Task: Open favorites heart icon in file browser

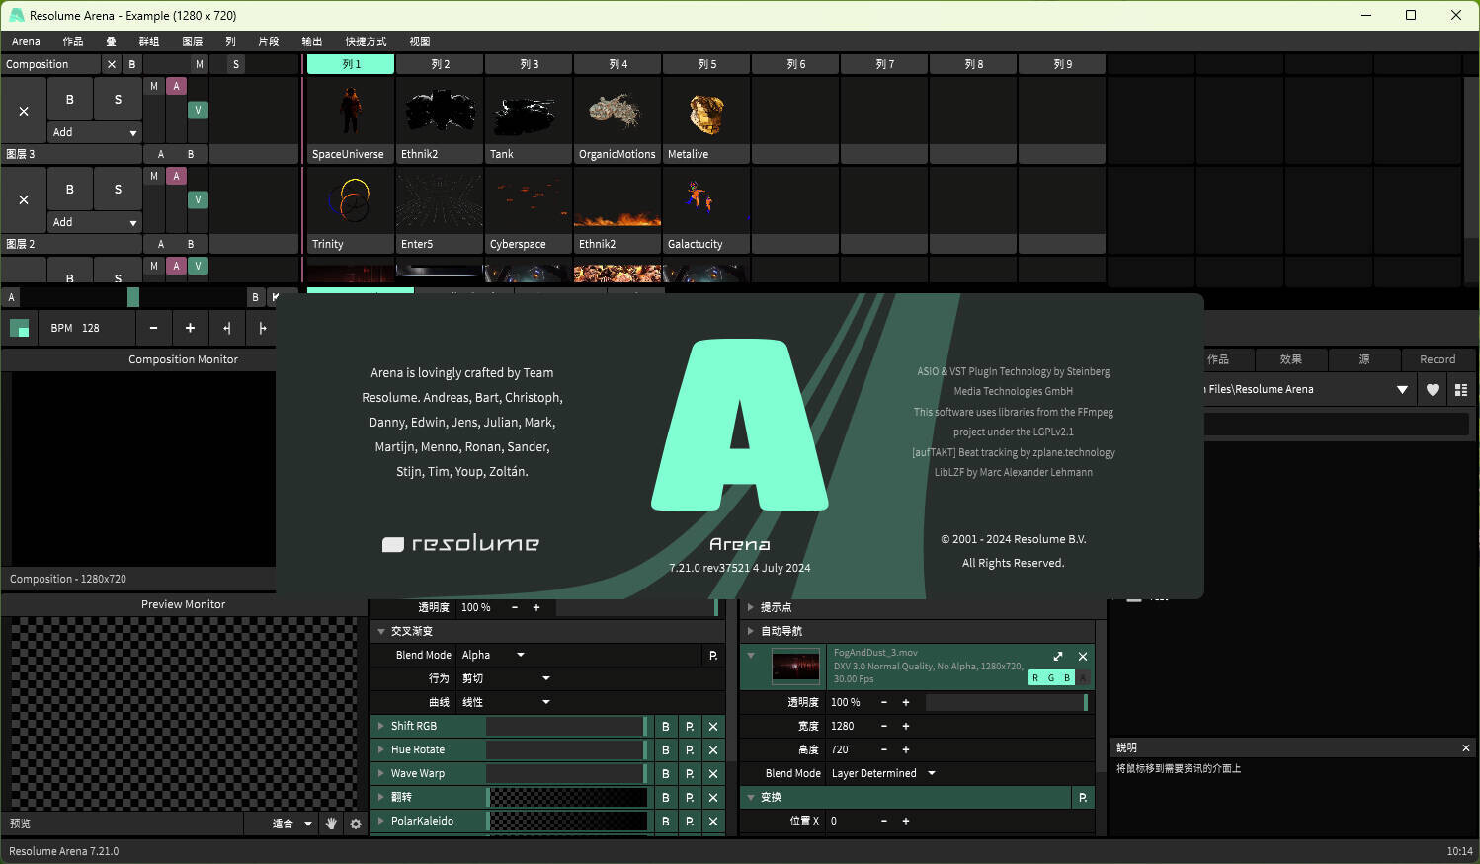Action: pyautogui.click(x=1433, y=389)
